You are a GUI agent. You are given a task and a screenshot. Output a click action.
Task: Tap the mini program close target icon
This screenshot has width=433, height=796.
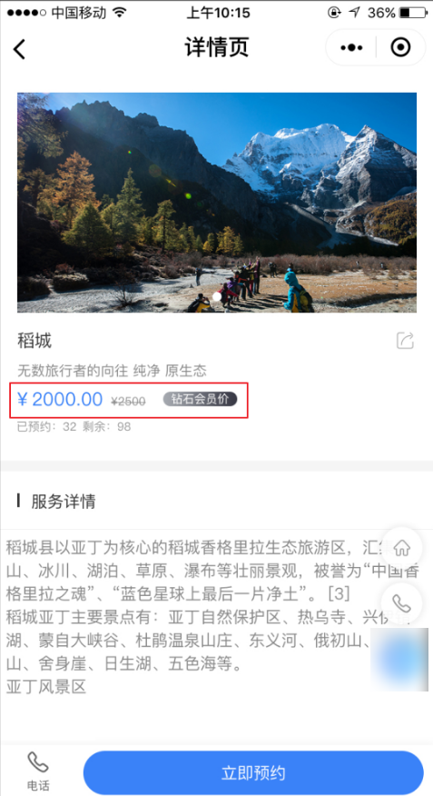pyautogui.click(x=400, y=47)
